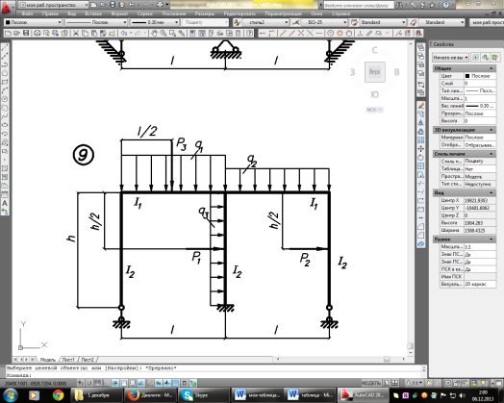Click the Paste icon in standard toolbar
The image size is (504, 403).
coord(94,33)
